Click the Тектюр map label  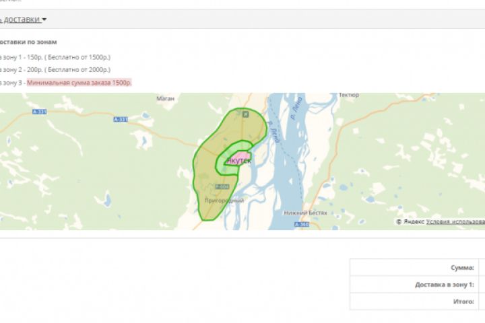(349, 95)
